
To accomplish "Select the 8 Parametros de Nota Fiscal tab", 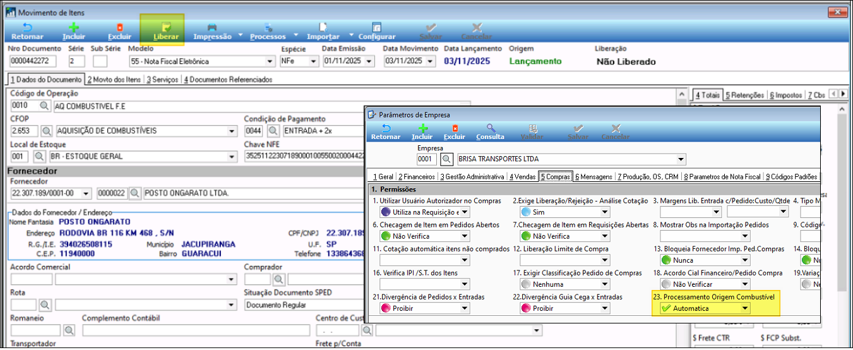I will [722, 177].
